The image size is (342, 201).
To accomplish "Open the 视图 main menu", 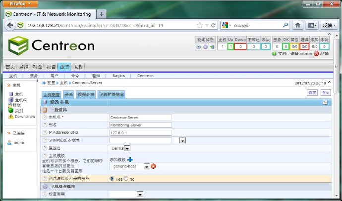I will pos(38,67).
